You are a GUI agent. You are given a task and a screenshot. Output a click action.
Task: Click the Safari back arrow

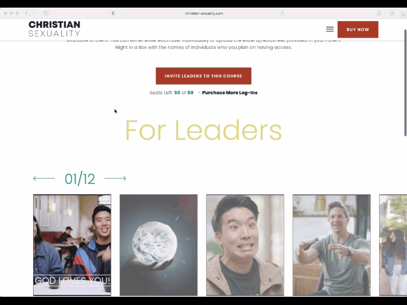click(x=27, y=13)
